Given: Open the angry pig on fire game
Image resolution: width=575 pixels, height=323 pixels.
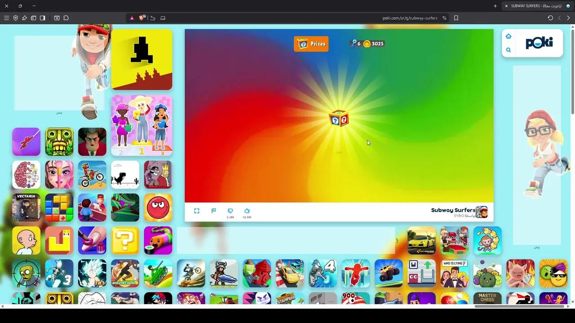Looking at the screenshot, I should click(520, 273).
